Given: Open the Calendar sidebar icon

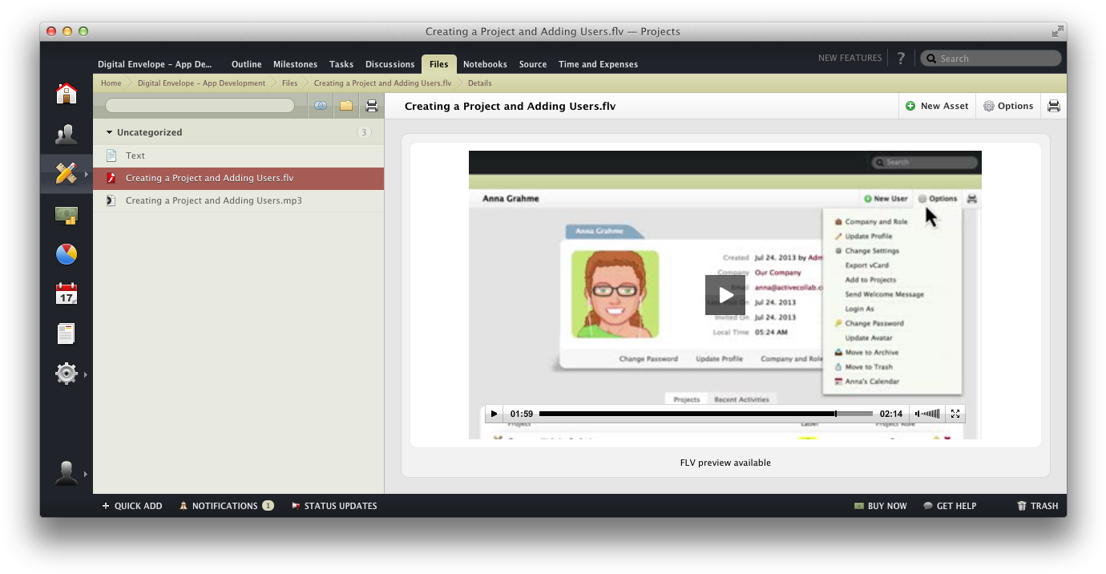Looking at the screenshot, I should (67, 293).
